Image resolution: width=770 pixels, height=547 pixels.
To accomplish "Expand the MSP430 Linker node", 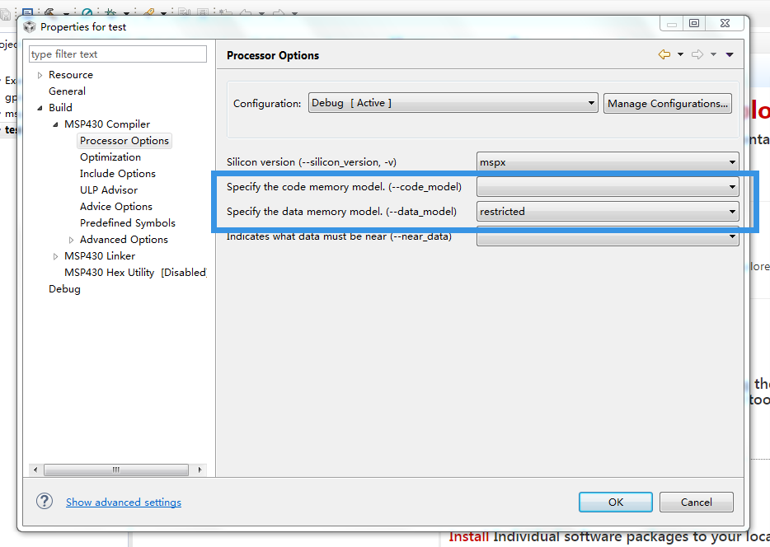I will [55, 256].
